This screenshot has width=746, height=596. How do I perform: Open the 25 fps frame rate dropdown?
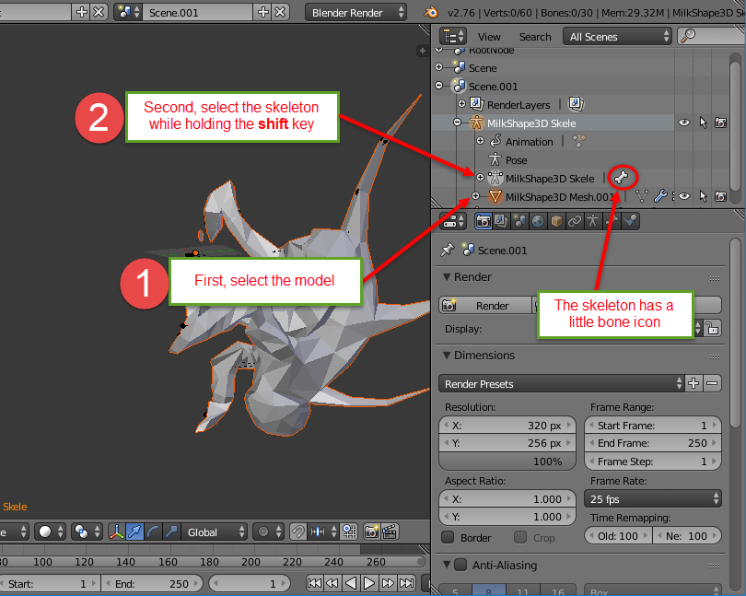(x=653, y=499)
